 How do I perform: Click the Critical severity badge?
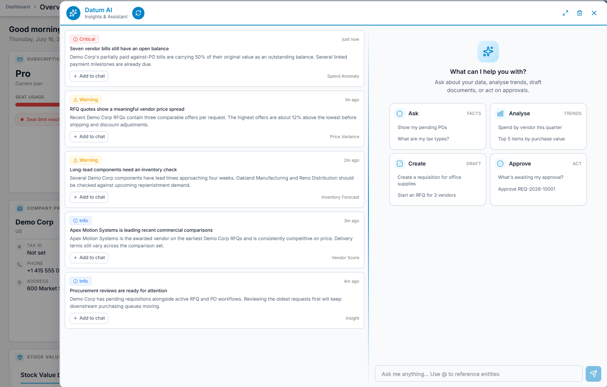[x=84, y=39]
